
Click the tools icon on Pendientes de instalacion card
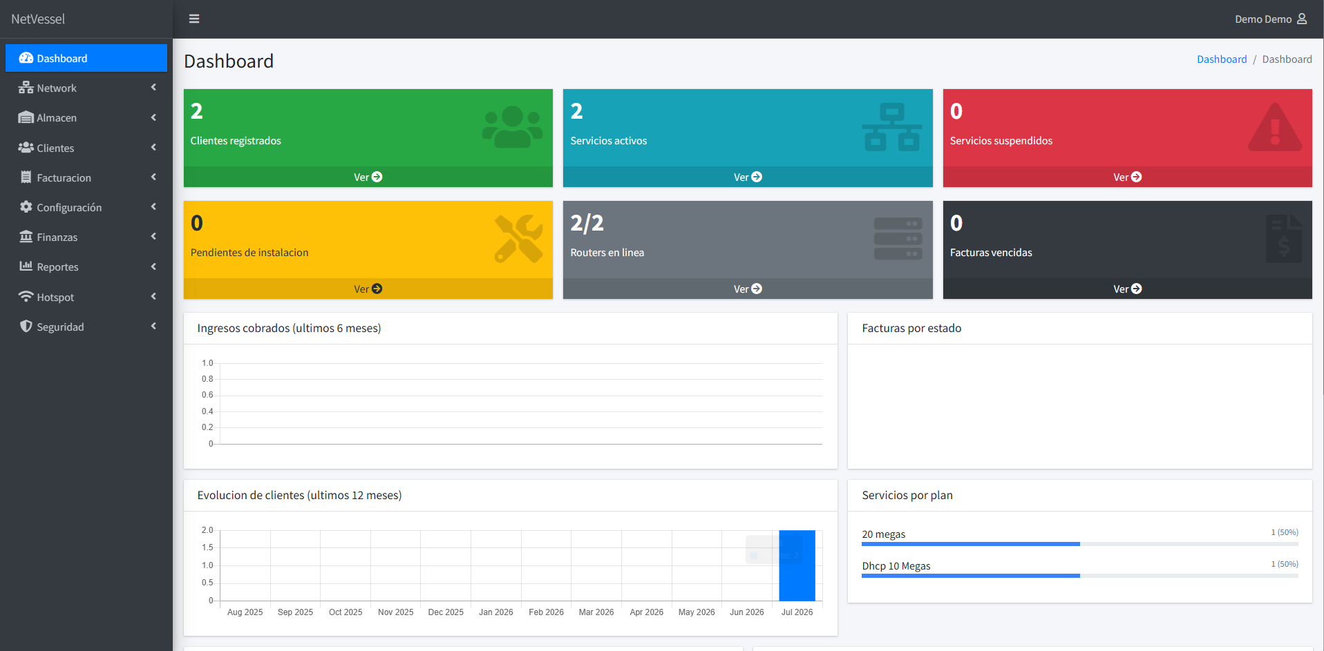click(518, 239)
